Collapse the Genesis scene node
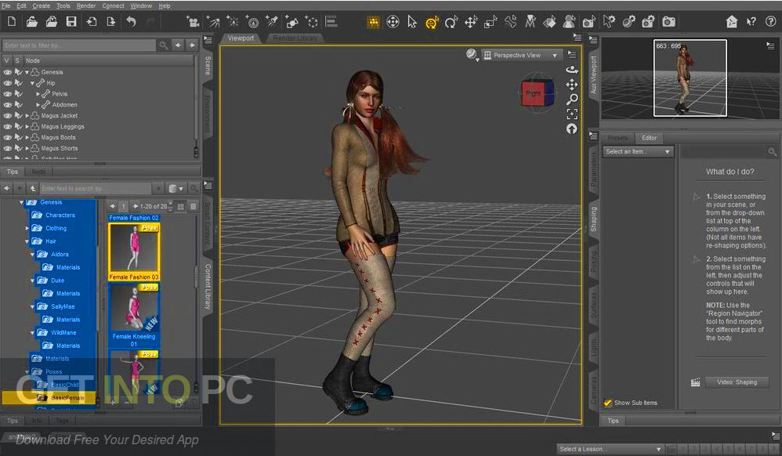The height and width of the screenshot is (456, 782). pos(27,72)
